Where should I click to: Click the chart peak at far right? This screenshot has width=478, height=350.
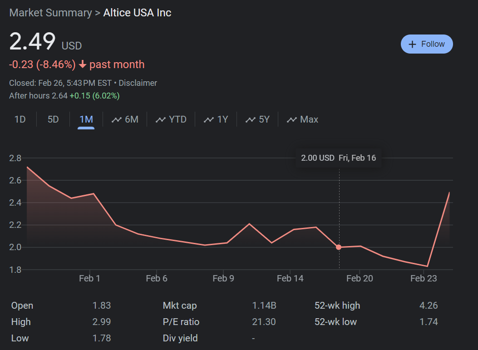point(449,193)
